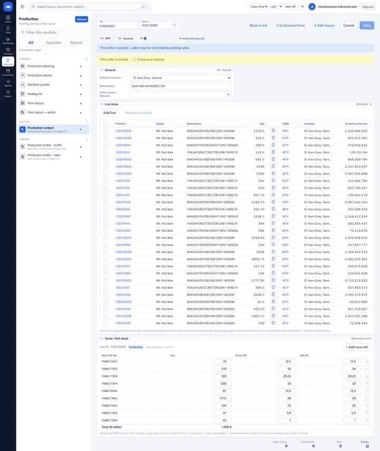Click the Add new roll button
Image resolution: width=380 pixels, height=451 pixels.
tap(357, 347)
